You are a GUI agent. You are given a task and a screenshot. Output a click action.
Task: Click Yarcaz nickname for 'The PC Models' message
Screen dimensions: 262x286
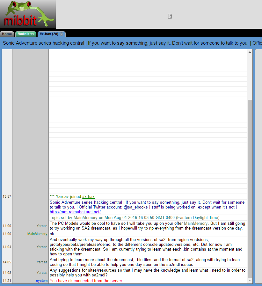(42, 226)
